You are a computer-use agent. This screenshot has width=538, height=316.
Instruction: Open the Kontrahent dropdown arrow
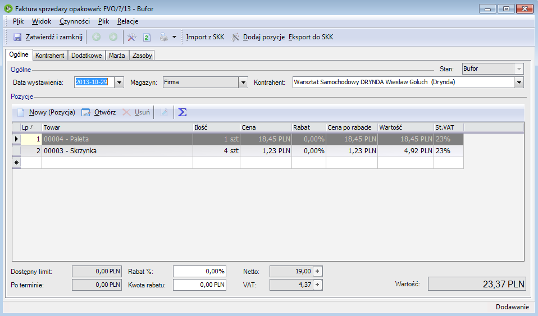coord(519,83)
